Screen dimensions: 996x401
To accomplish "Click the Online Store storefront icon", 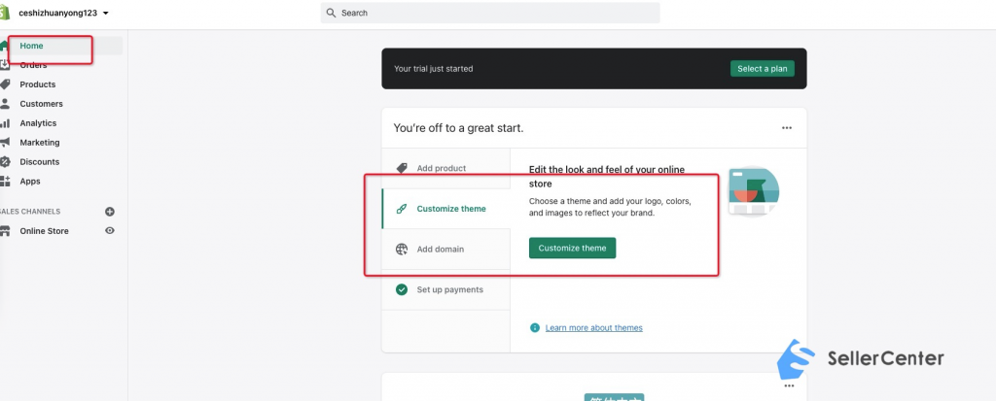I will point(5,231).
